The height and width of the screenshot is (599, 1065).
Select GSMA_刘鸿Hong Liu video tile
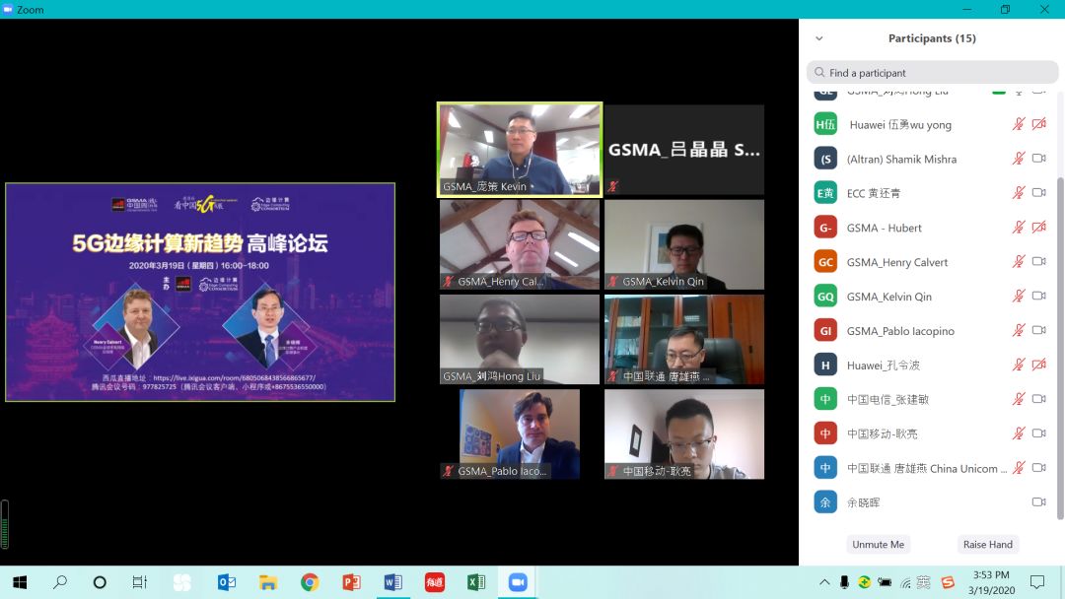520,339
